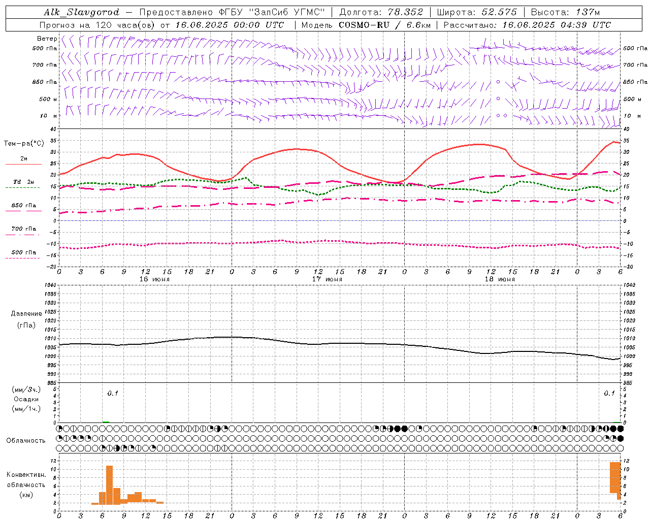Click the Тем-ра(°C) axis label
650x520 pixels.
point(24,144)
